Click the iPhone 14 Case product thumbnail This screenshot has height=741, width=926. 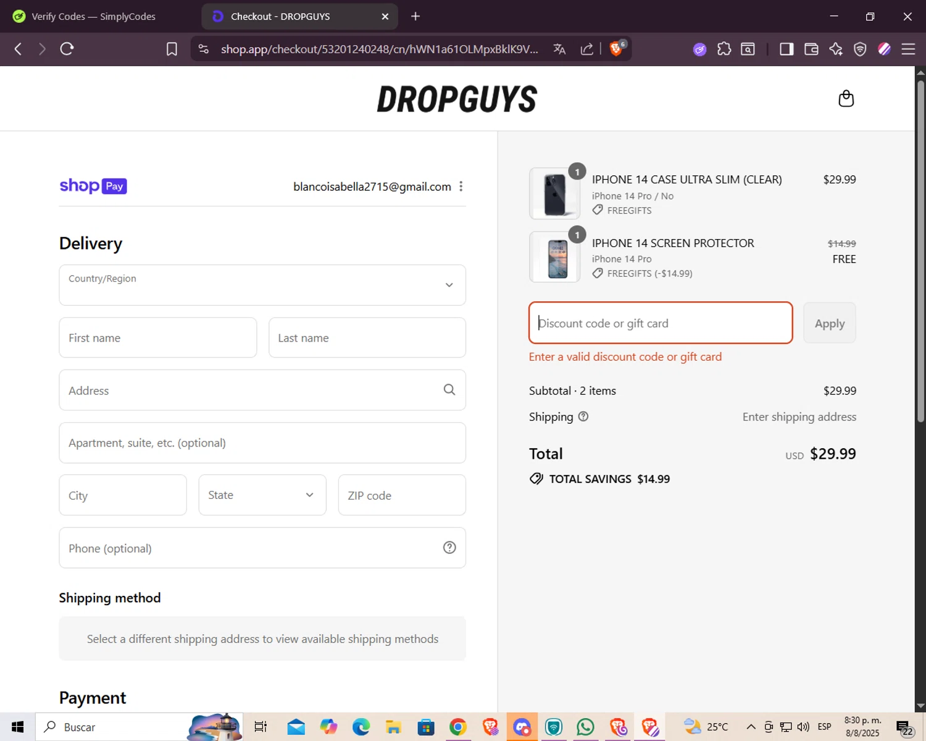[x=554, y=193]
